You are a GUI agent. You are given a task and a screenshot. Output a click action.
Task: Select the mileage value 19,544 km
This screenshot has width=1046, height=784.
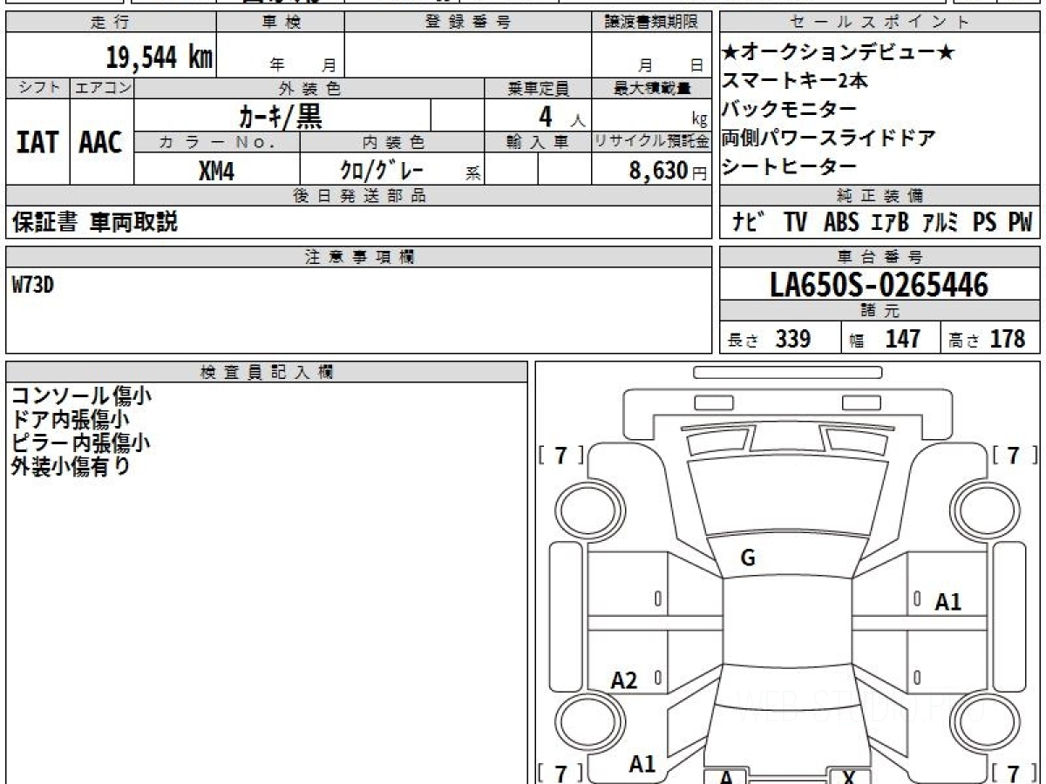(x=160, y=57)
